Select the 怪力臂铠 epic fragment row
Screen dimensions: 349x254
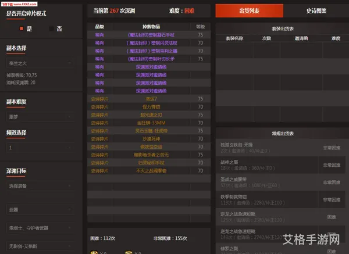[149, 107]
